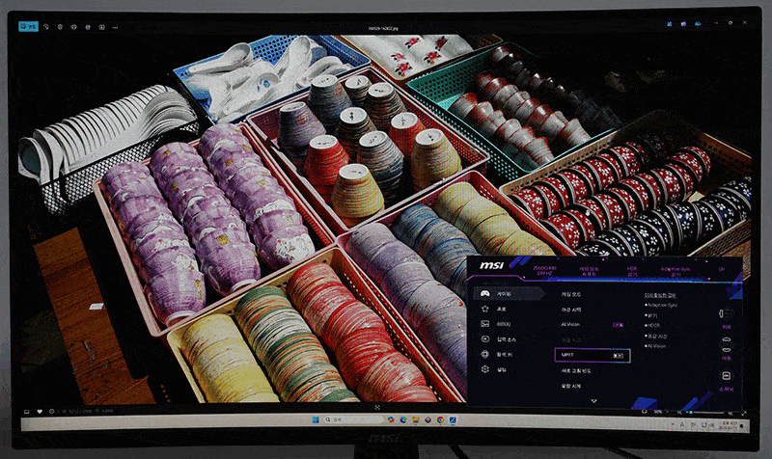Open the gamepad Gaming category in MSI OSD
This screenshot has height=459, width=772.
[x=509, y=294]
